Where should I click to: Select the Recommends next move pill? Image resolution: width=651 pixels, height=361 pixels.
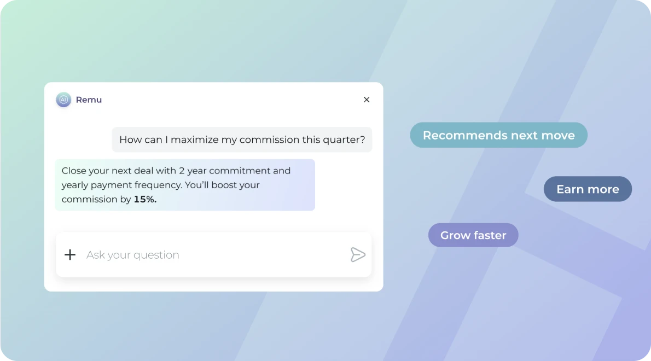click(498, 135)
